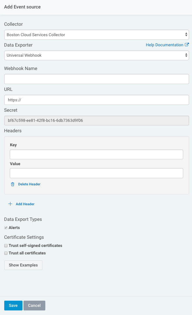Viewport: 192px width, 315px height.
Task: Click the Help Documentation external link icon
Action: click(x=187, y=45)
